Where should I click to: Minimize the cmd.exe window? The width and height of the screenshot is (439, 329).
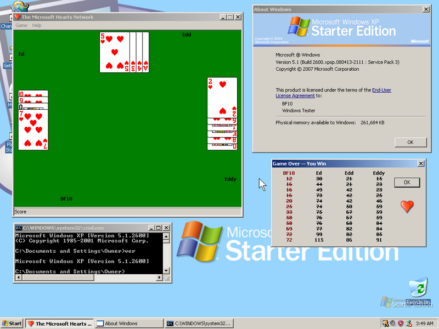(x=151, y=228)
